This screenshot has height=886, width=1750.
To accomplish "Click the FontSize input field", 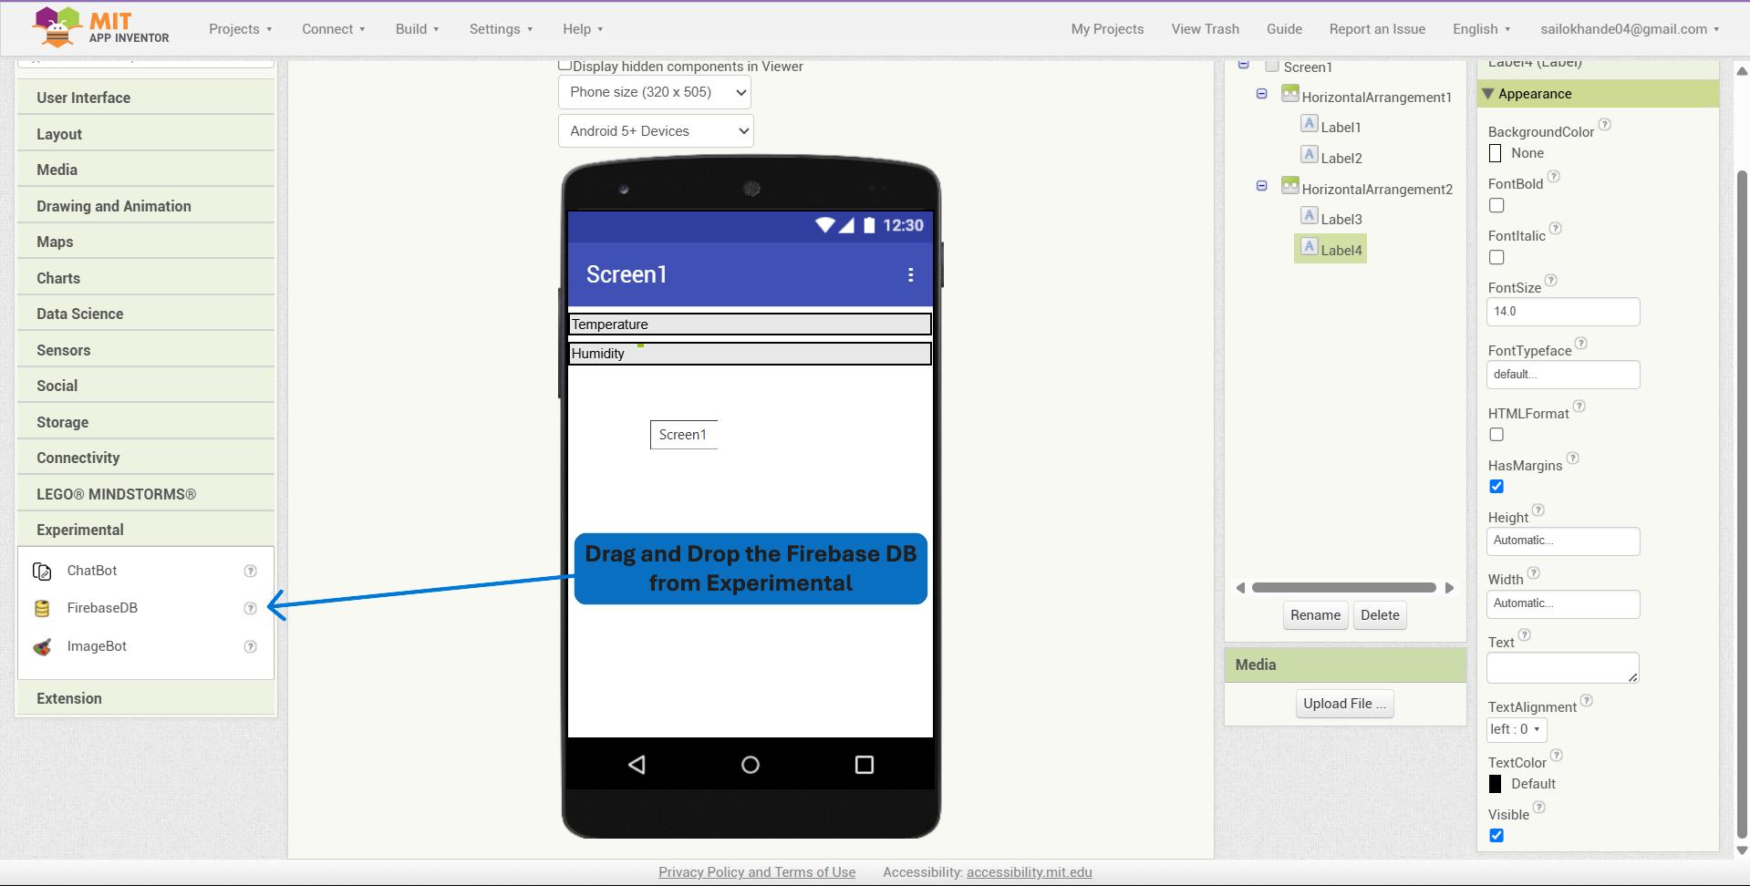I will click(x=1563, y=312).
